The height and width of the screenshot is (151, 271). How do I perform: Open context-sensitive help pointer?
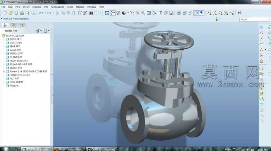[240, 13]
